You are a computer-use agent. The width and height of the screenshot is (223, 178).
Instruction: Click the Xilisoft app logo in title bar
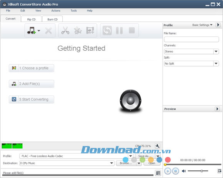click(x=5, y=4)
